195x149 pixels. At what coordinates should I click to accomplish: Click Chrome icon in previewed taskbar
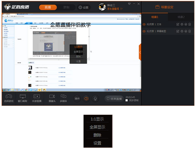click(26, 90)
